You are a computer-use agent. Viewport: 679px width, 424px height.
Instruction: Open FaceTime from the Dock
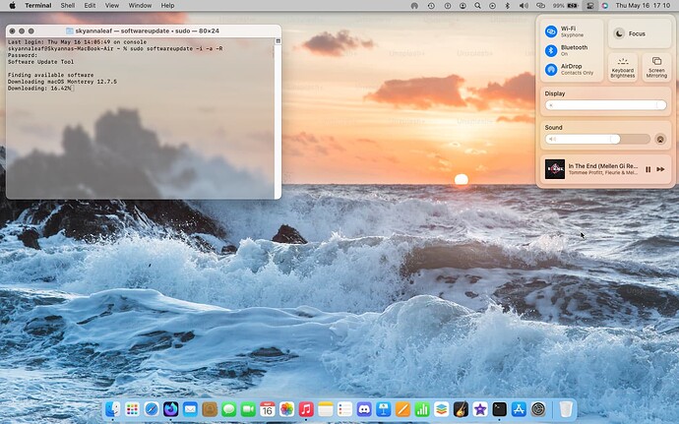(x=248, y=409)
